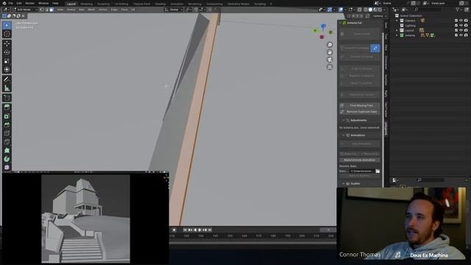Image resolution: width=471 pixels, height=265 pixels.
Task: Select the Cursor tool
Action: (7, 34)
